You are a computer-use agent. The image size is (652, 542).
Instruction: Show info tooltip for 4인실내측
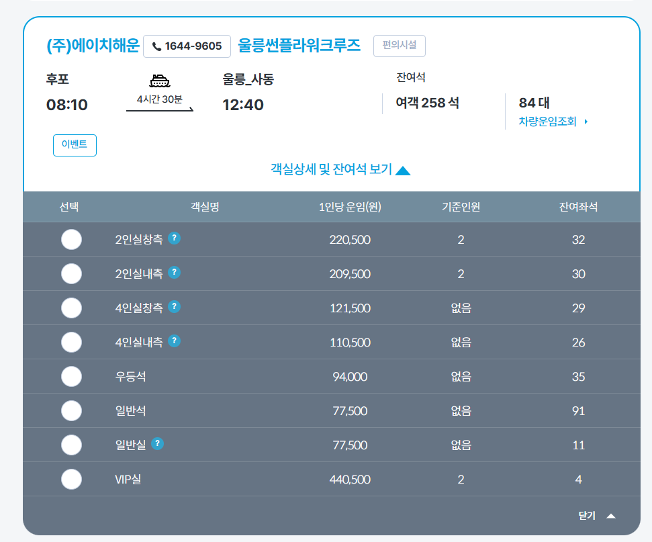pyautogui.click(x=174, y=341)
